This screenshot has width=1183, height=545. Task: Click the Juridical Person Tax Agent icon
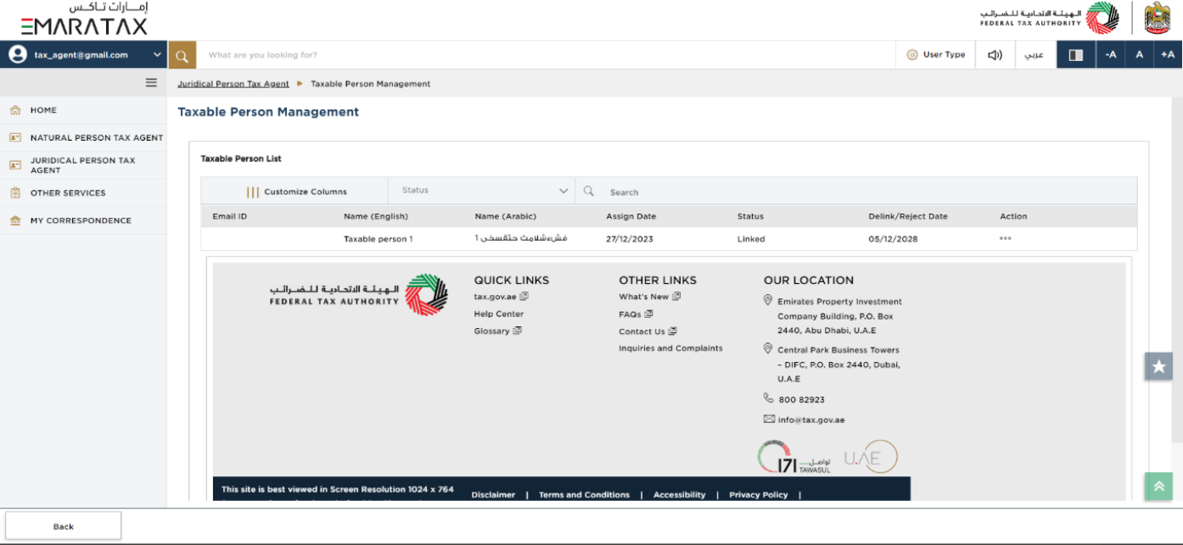[x=15, y=165]
